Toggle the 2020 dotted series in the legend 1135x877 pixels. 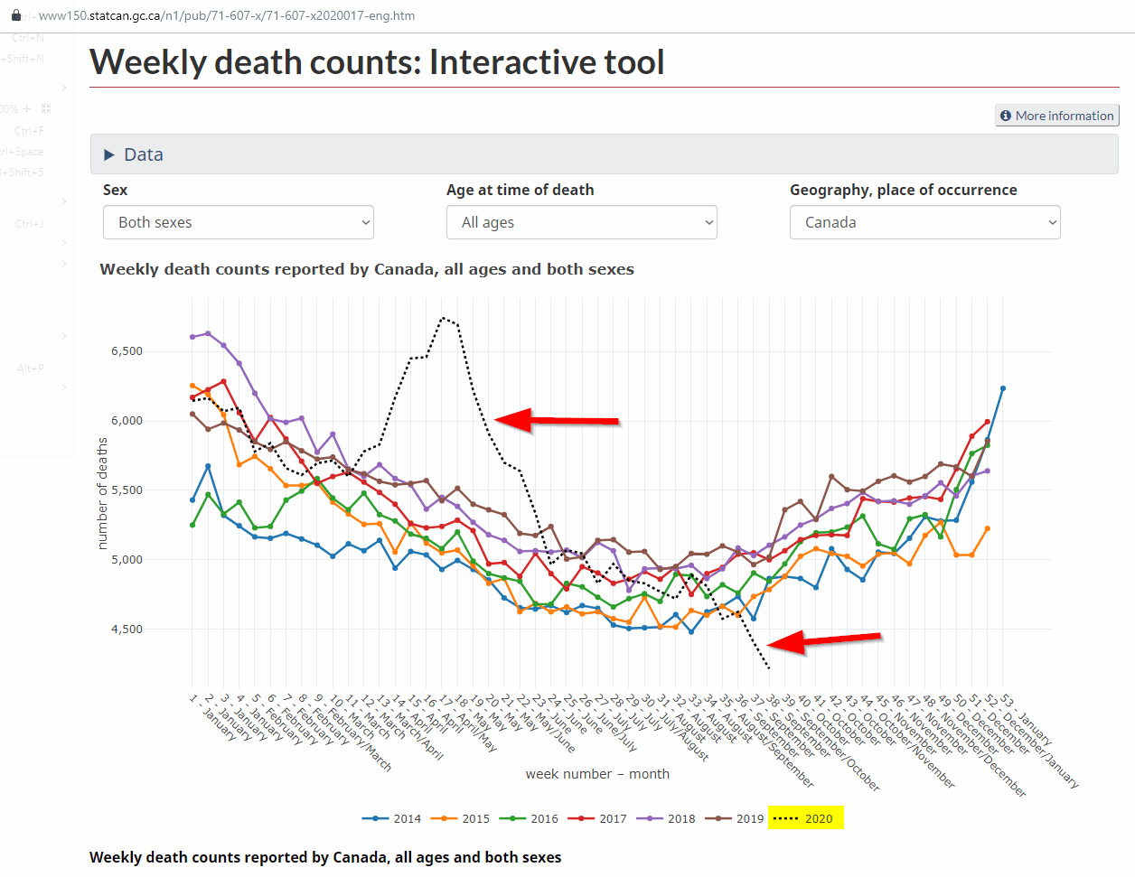tap(804, 818)
